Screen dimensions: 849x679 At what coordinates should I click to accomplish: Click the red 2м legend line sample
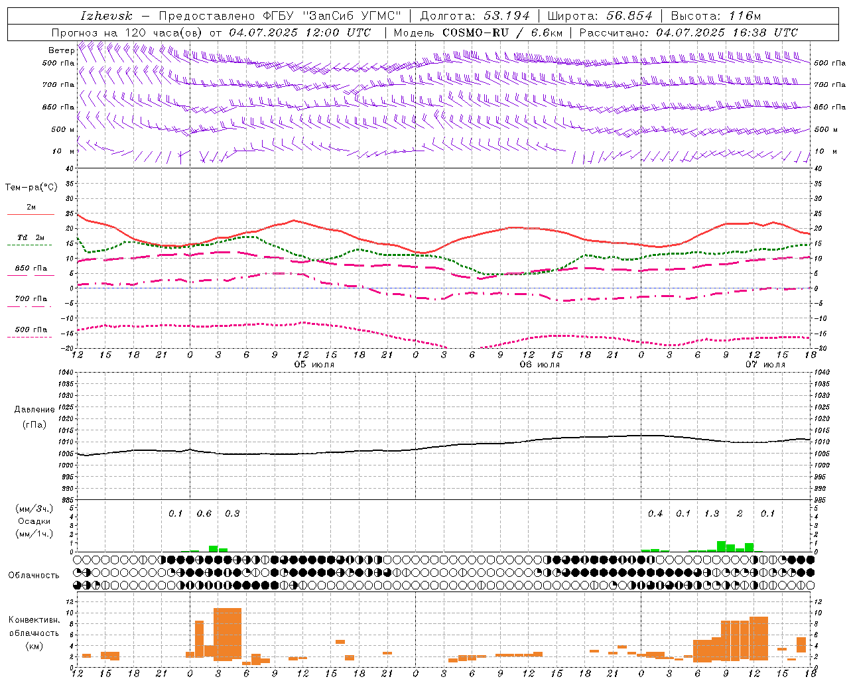[x=31, y=215]
